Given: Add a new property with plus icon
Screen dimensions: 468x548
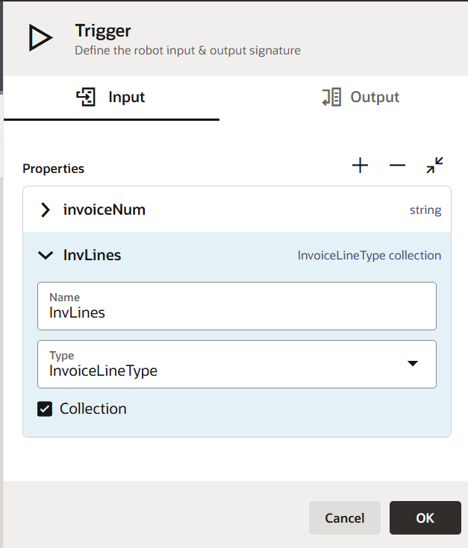Looking at the screenshot, I should (361, 166).
